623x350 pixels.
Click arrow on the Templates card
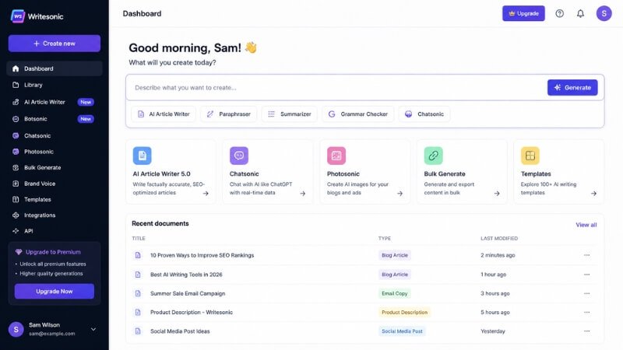(x=593, y=193)
